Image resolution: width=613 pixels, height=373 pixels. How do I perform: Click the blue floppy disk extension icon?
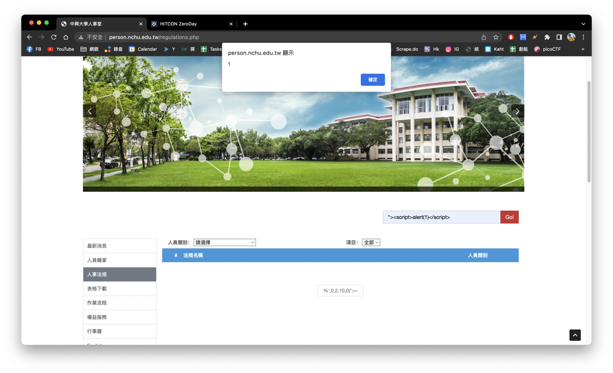(523, 37)
